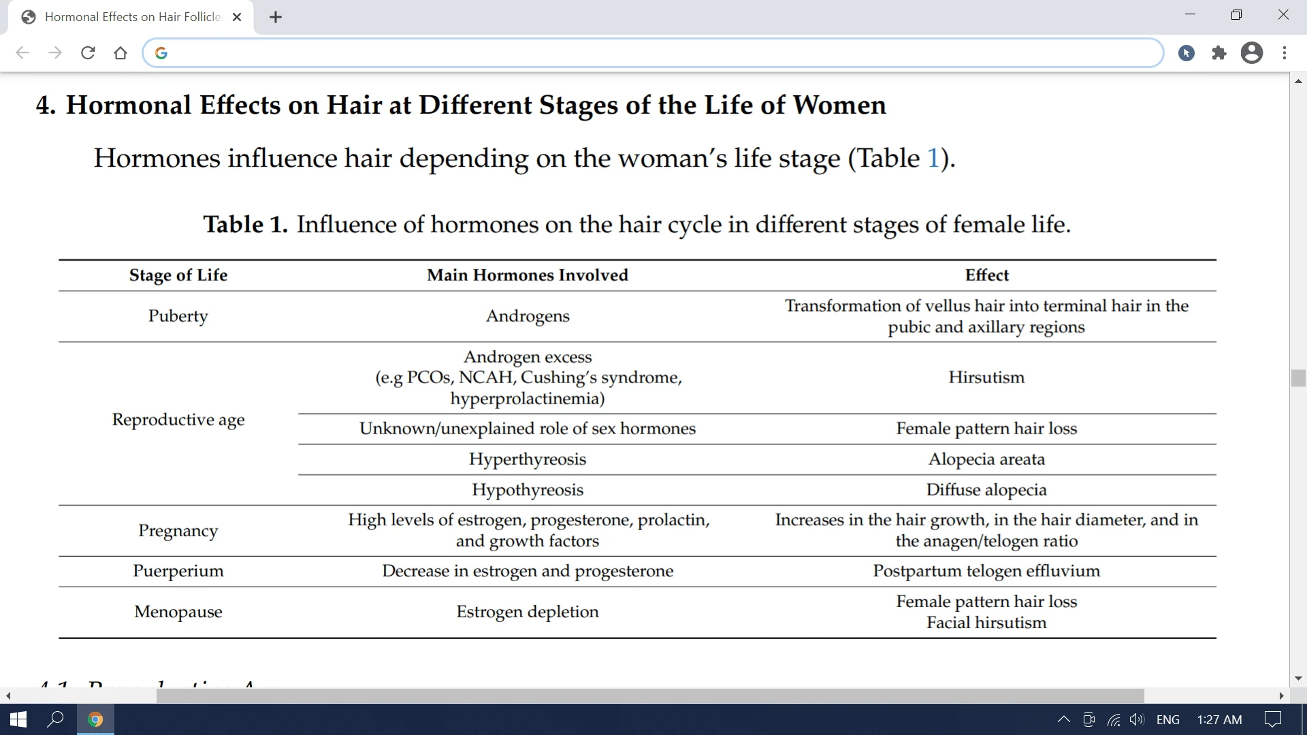Click the Table 1 caption text
The height and width of the screenshot is (735, 1307).
636,225
